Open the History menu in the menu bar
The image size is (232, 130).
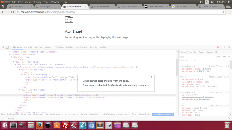37,2
